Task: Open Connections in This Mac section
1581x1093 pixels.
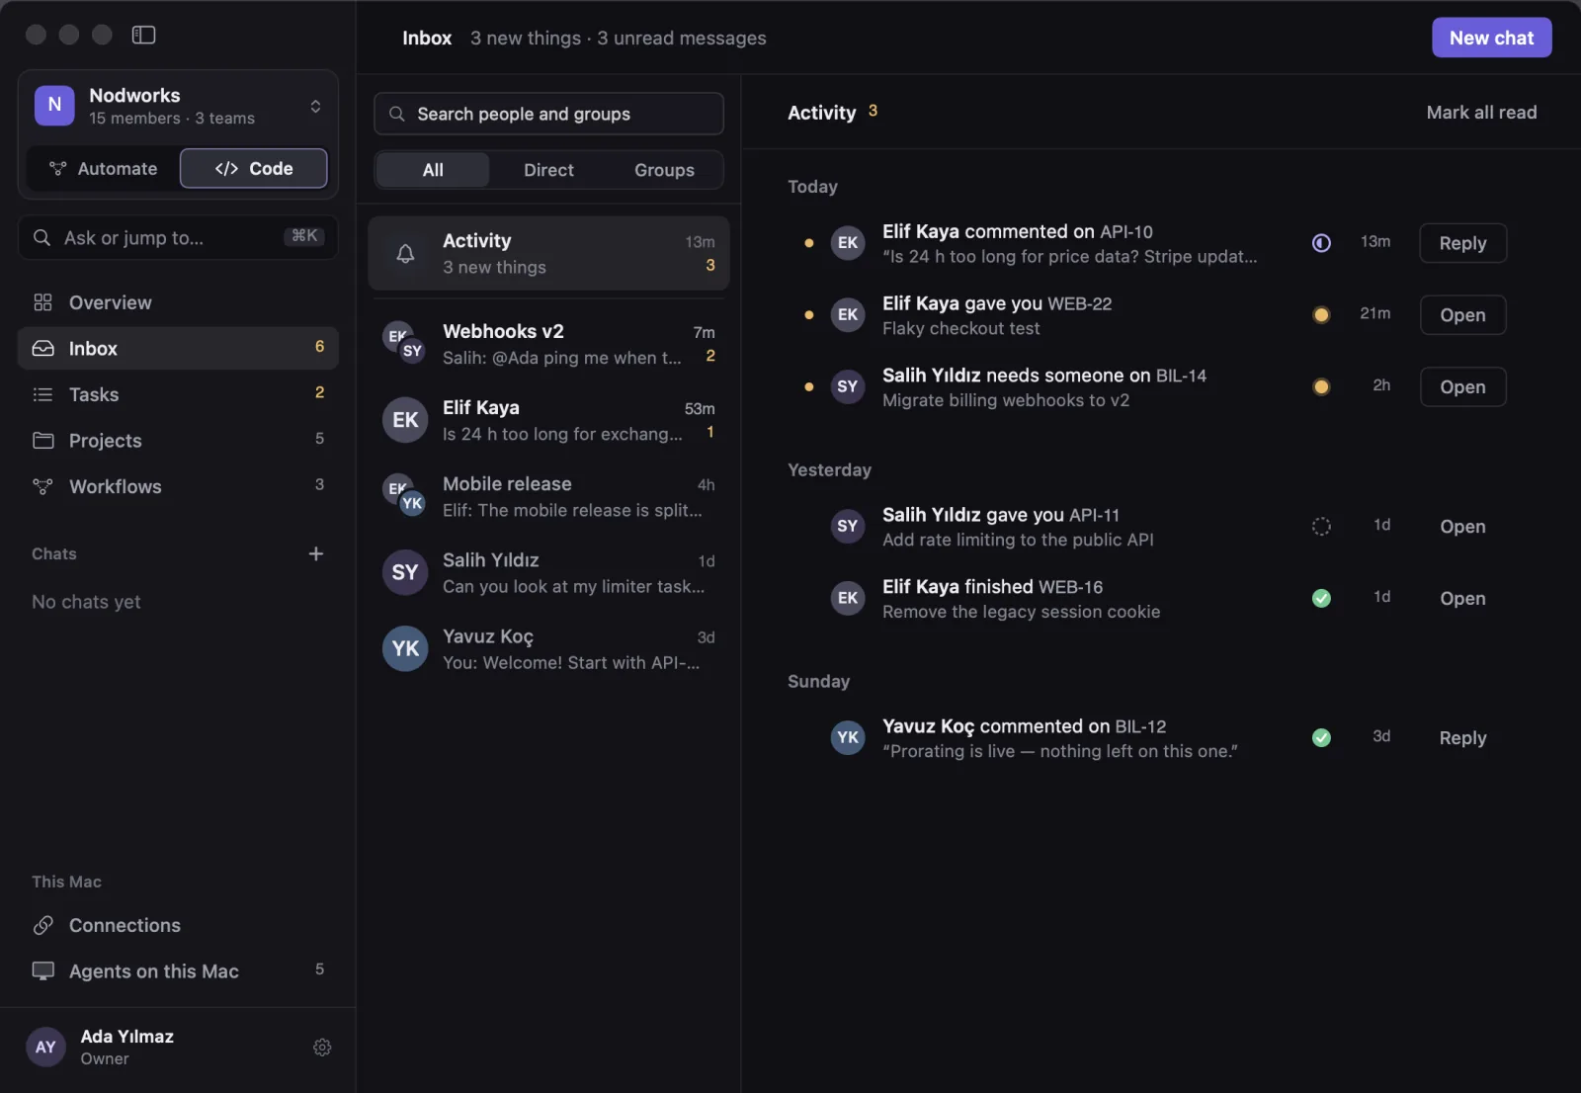Action: point(178,926)
